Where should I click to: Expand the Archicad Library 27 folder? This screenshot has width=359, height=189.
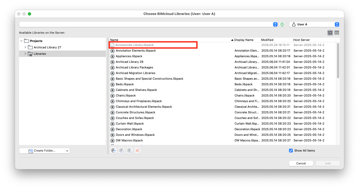point(25,47)
